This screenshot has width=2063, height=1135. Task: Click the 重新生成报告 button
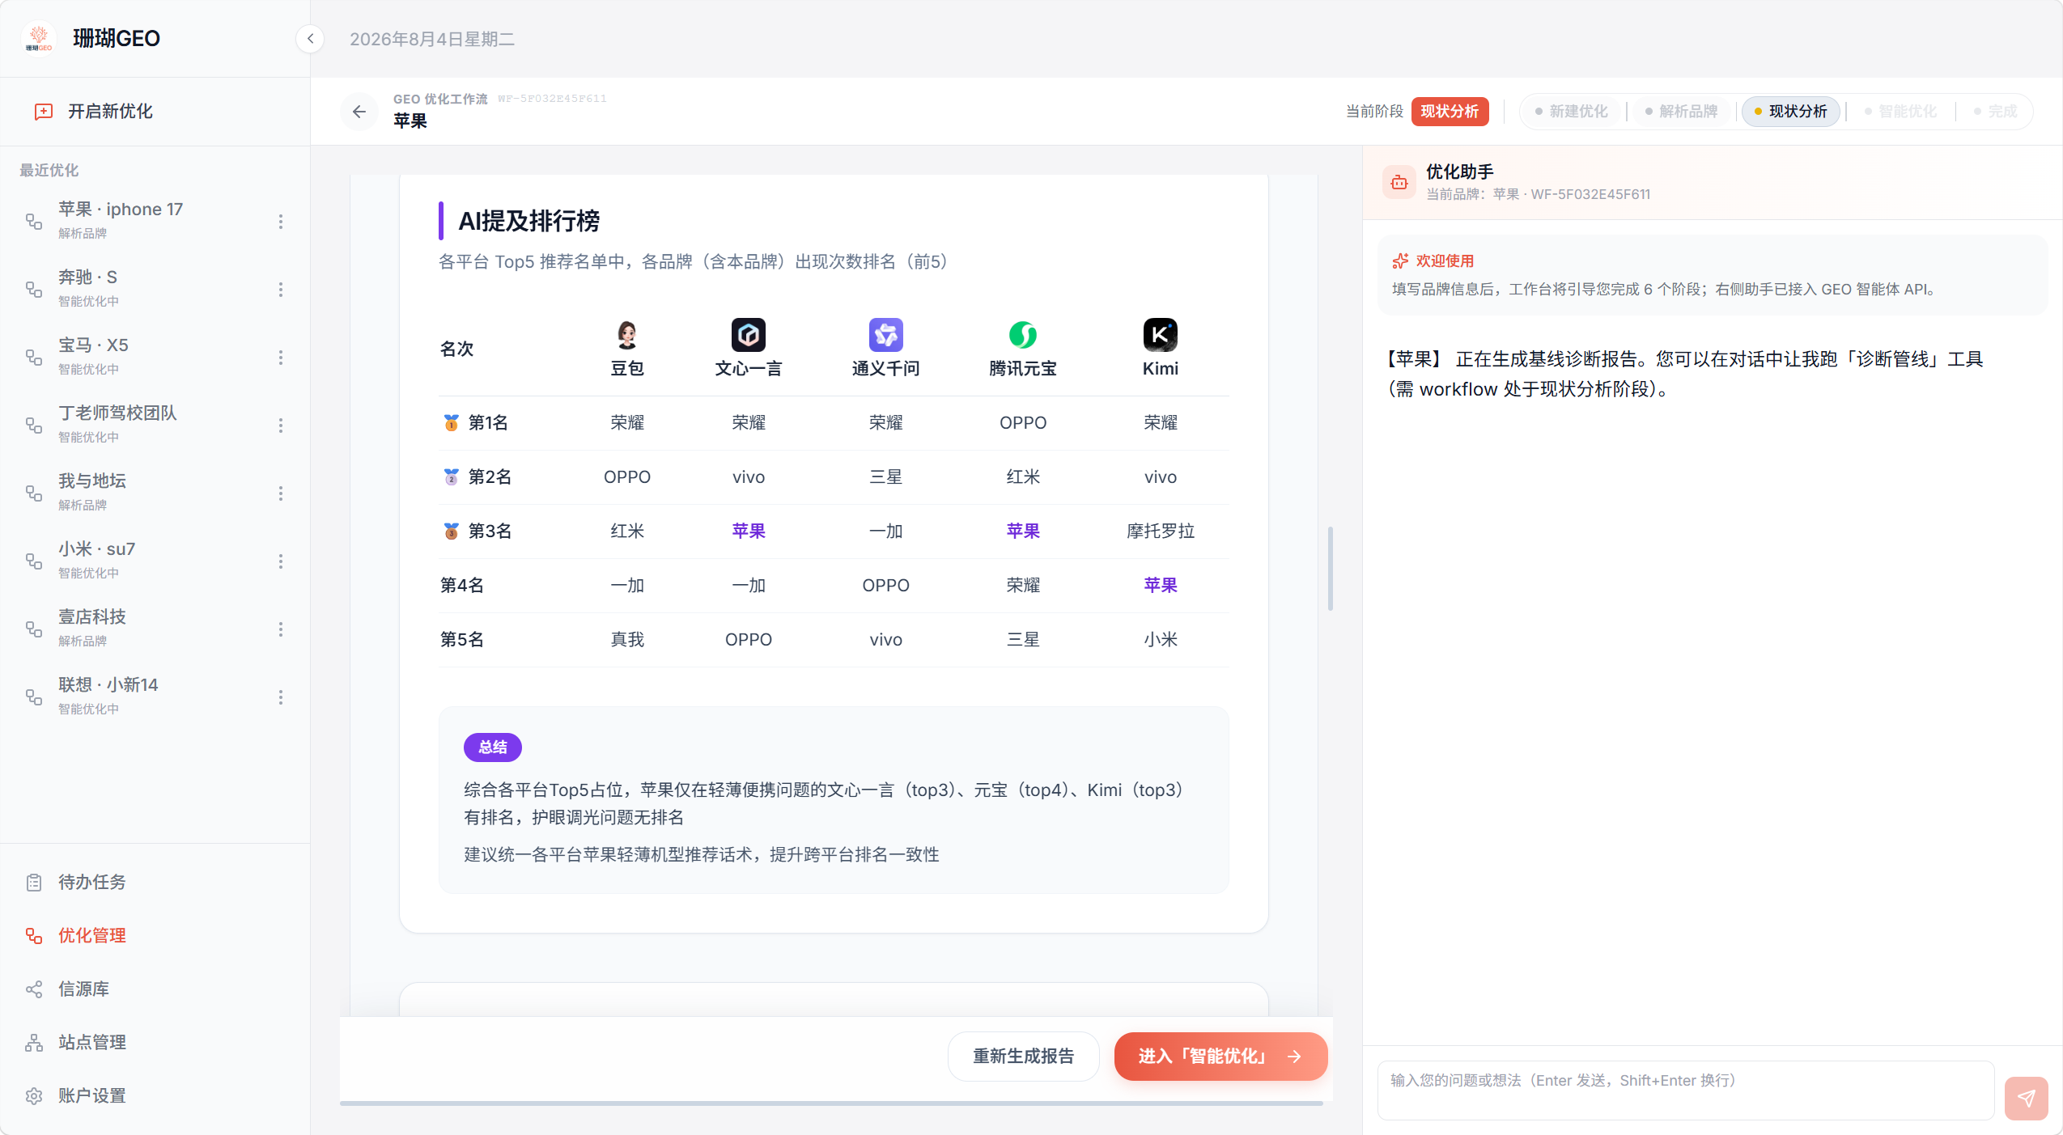(x=1023, y=1056)
